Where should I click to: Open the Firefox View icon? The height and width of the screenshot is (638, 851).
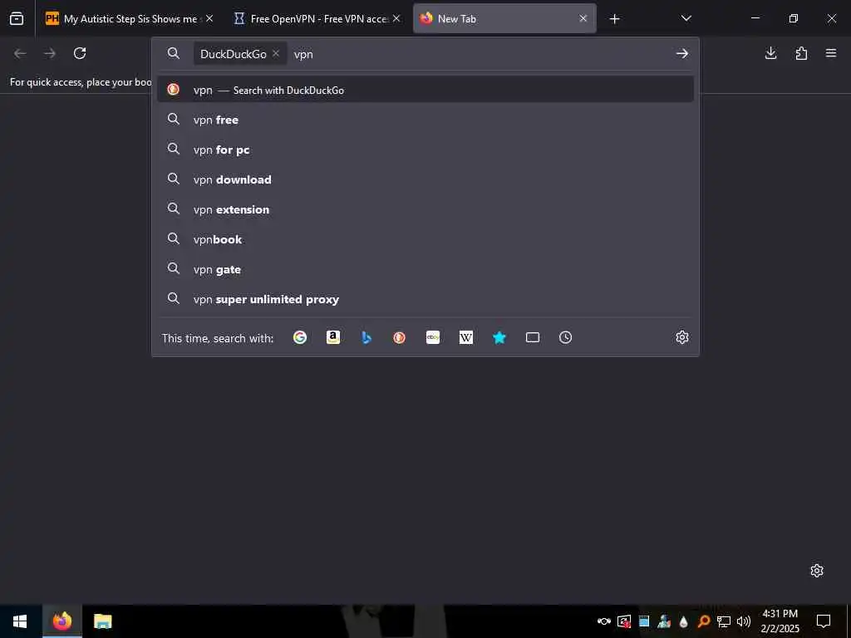17,18
